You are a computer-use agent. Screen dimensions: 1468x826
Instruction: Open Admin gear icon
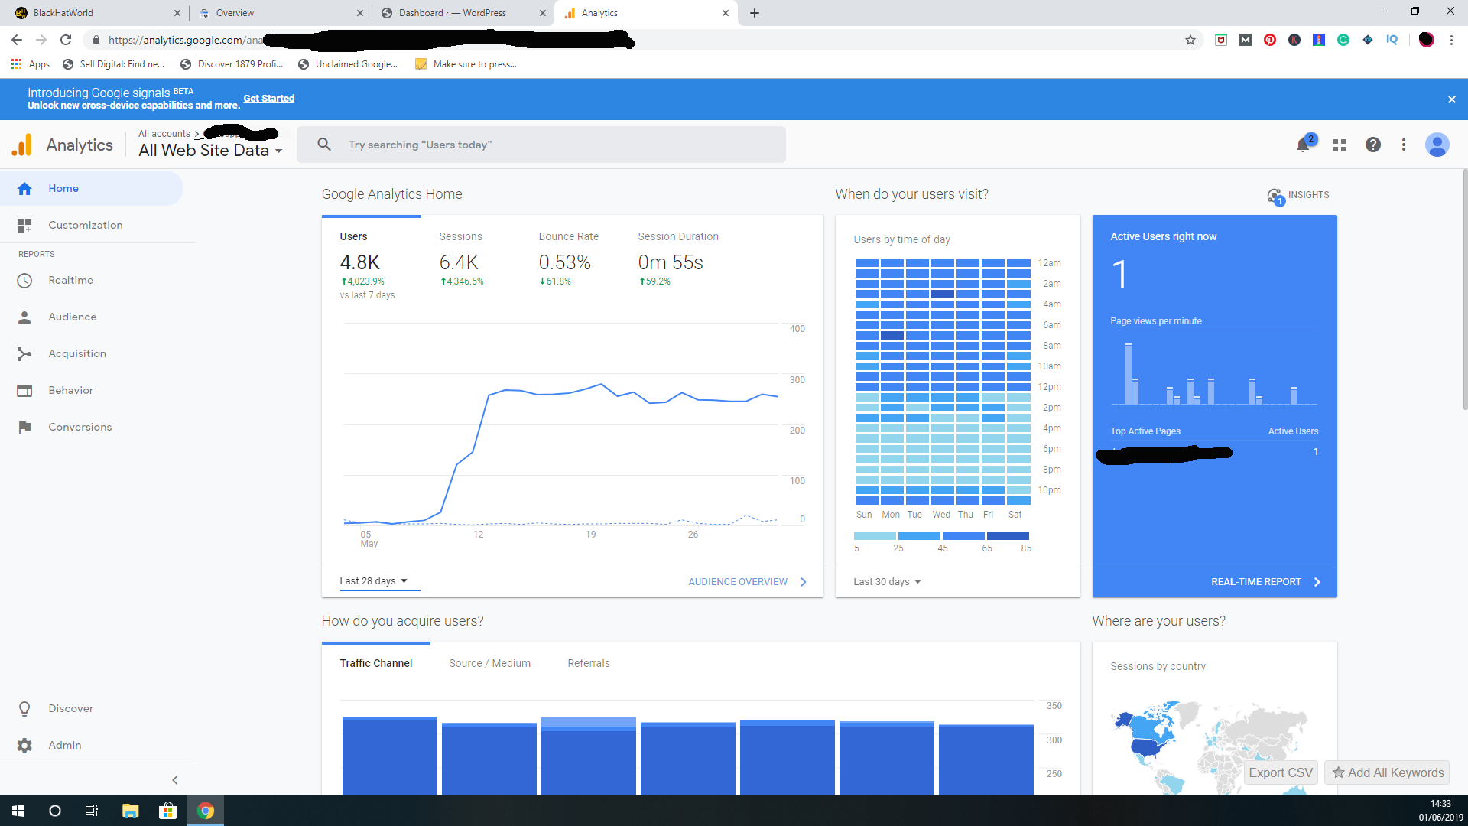[x=24, y=746]
